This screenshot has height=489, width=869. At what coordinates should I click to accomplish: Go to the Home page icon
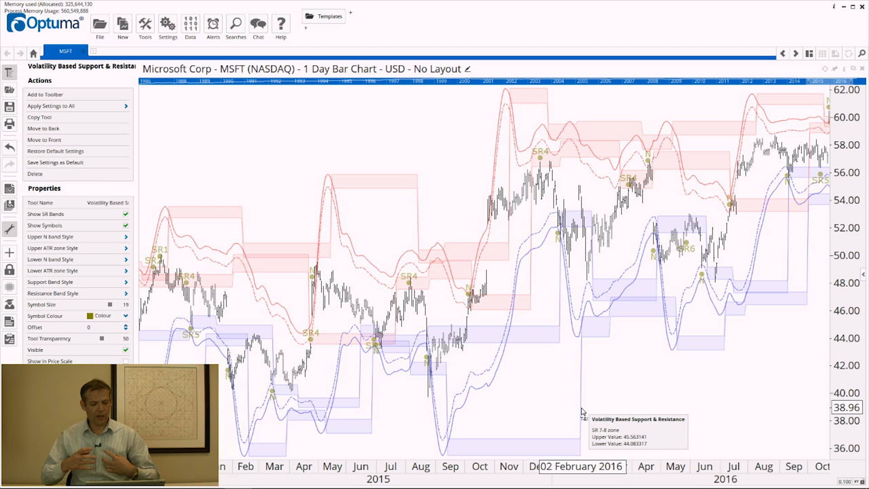pos(33,53)
